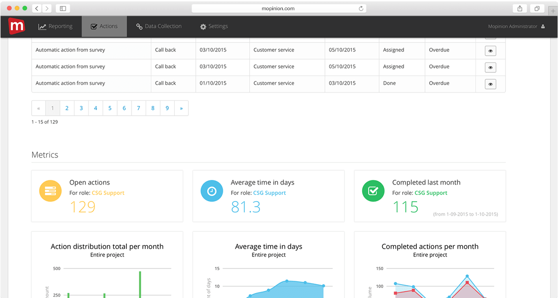Screen dimensions: 558x298
Task: Reload the page
Action: (x=361, y=8)
